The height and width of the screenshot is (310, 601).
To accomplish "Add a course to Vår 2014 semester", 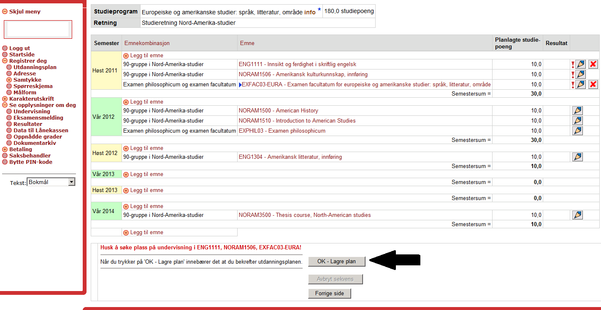I will 143,206.
